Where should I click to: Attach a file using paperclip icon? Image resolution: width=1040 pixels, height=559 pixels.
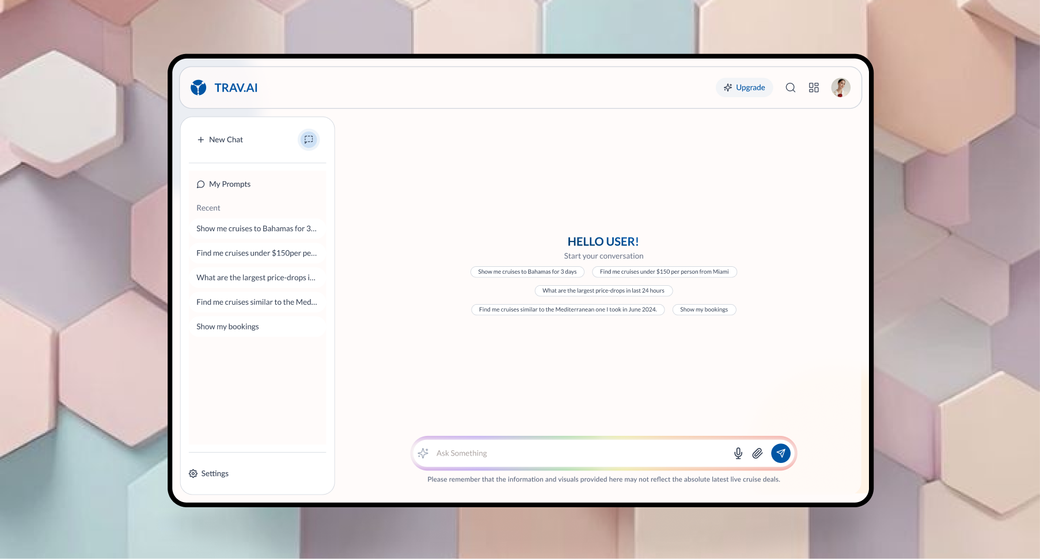click(x=757, y=453)
